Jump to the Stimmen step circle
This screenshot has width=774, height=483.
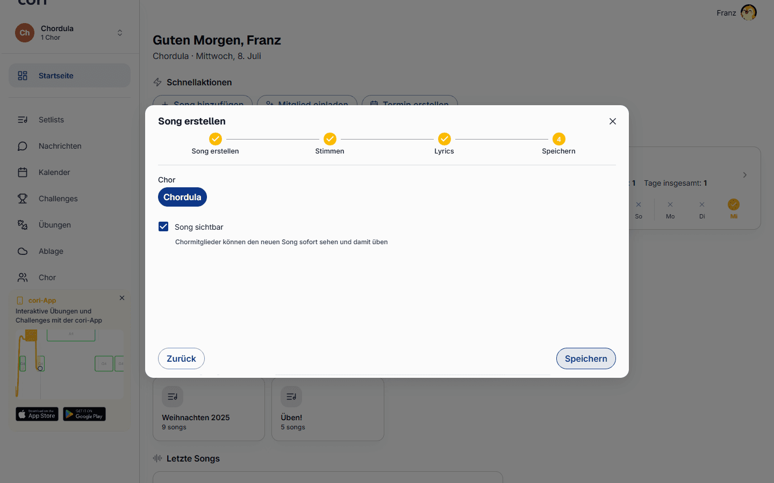click(x=330, y=139)
